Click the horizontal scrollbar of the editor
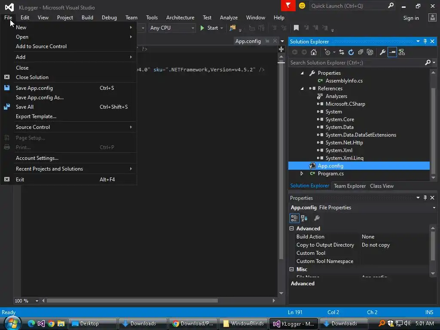This screenshot has height=330, width=440. [132, 300]
